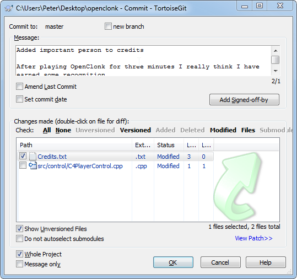The height and width of the screenshot is (279, 297).
Task: Click the Credits.txt text file icon
Action: click(33, 157)
